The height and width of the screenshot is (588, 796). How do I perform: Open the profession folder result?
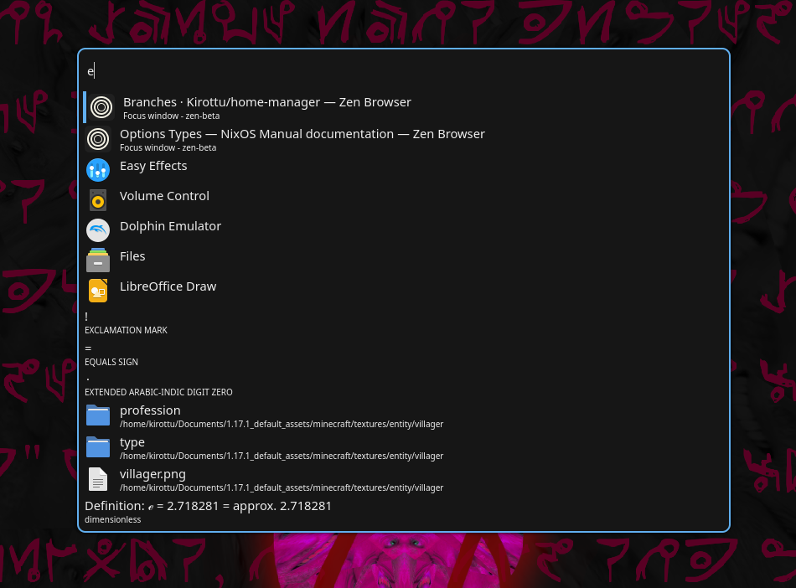(404, 415)
